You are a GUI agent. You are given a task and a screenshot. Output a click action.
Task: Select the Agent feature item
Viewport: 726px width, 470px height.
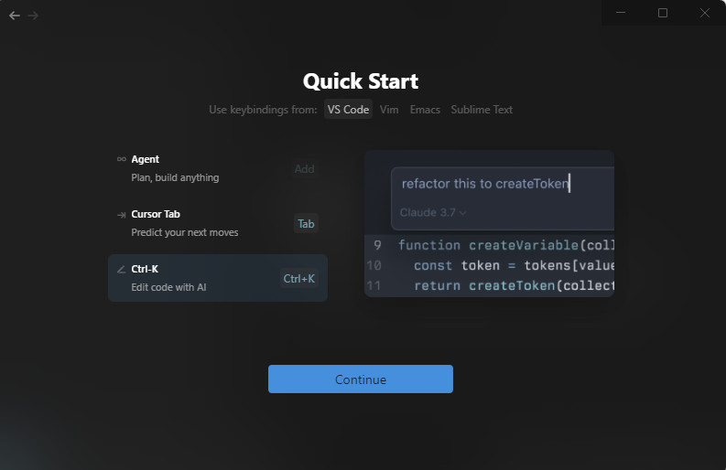click(x=218, y=168)
